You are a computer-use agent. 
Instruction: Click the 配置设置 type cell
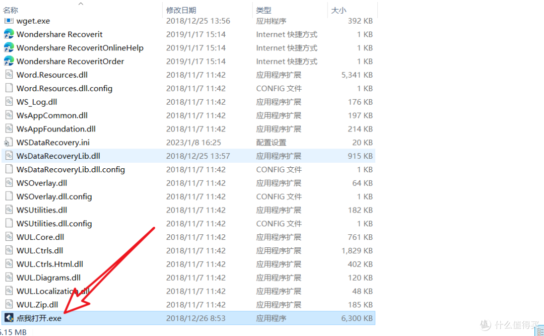(271, 143)
